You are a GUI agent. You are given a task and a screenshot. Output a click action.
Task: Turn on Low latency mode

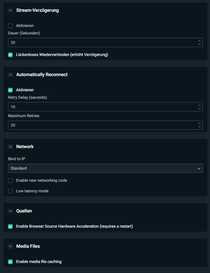[x=10, y=191]
